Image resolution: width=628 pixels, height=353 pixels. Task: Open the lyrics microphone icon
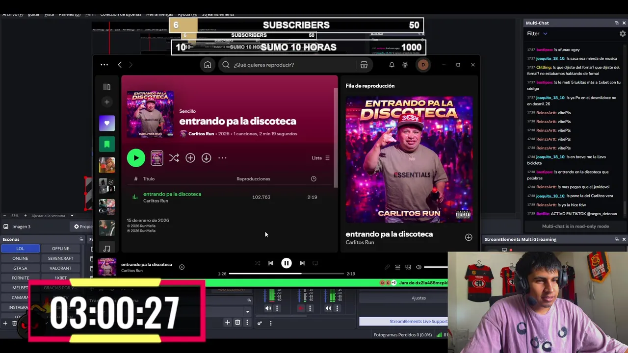387,267
